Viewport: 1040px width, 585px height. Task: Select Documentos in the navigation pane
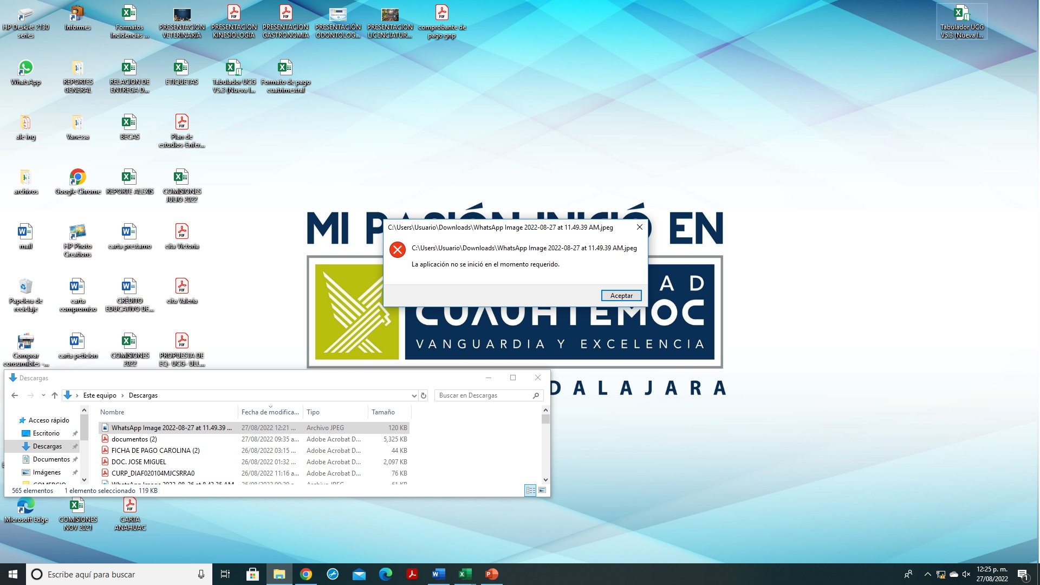point(51,459)
